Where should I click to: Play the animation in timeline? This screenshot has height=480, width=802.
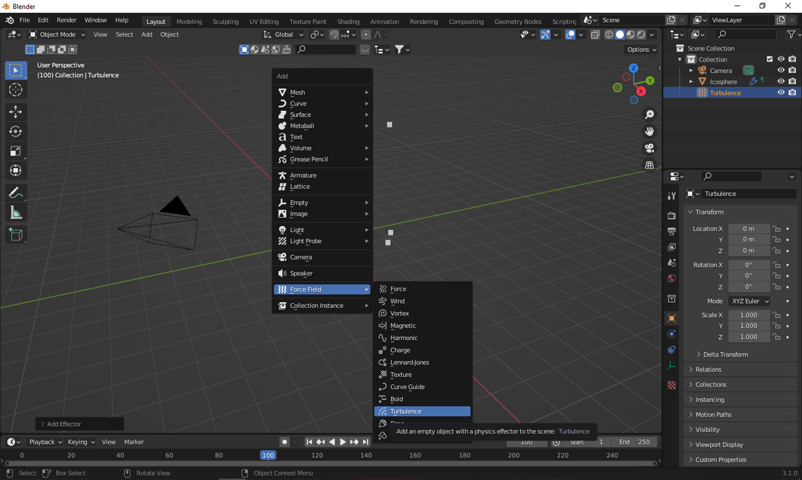(343, 442)
